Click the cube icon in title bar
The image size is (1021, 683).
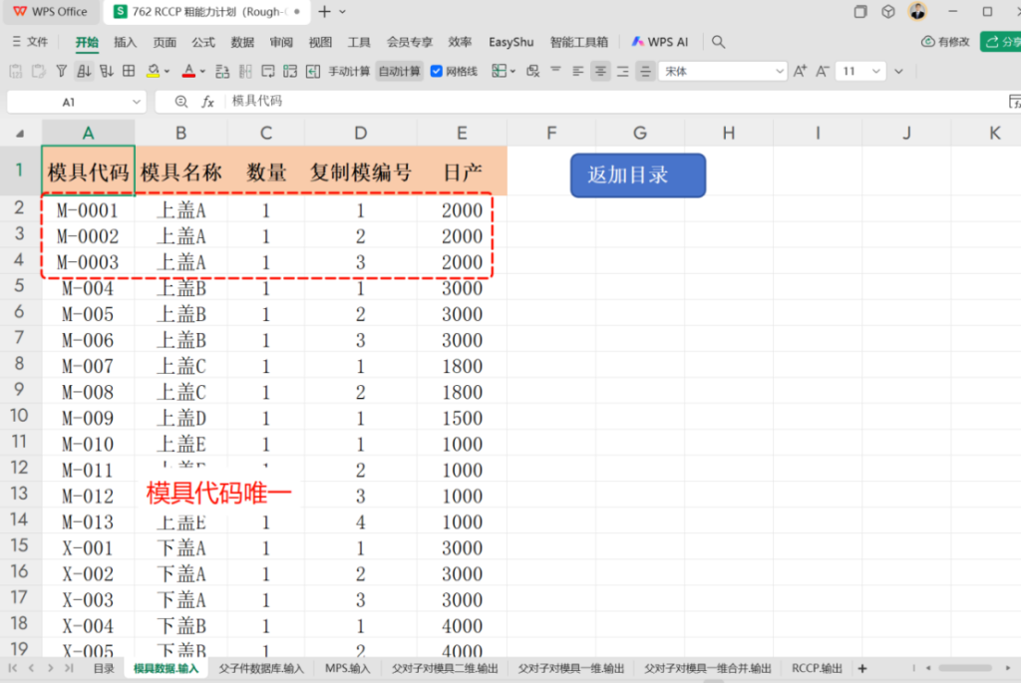point(888,11)
